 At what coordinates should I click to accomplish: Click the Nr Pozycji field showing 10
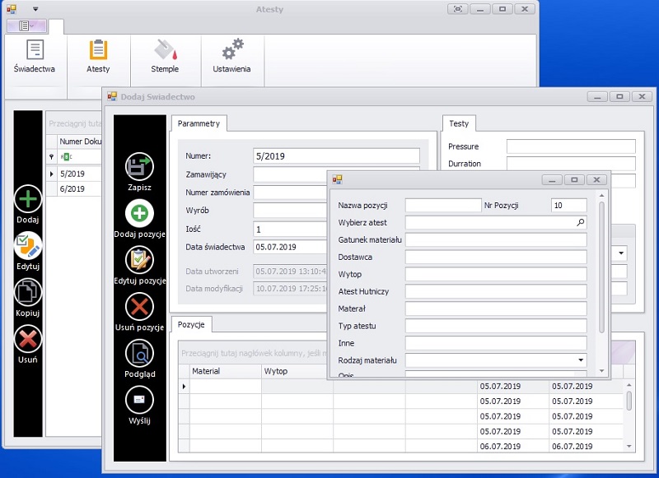[568, 205]
